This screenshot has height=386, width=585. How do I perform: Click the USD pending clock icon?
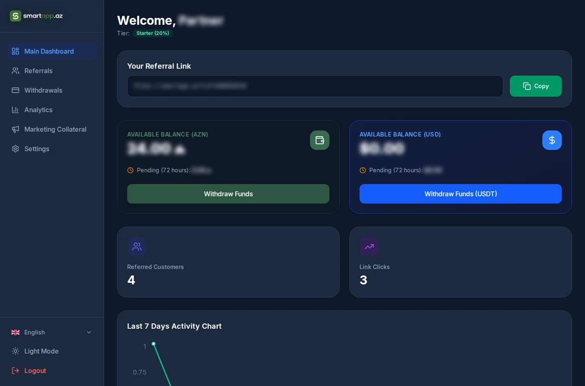[363, 170]
